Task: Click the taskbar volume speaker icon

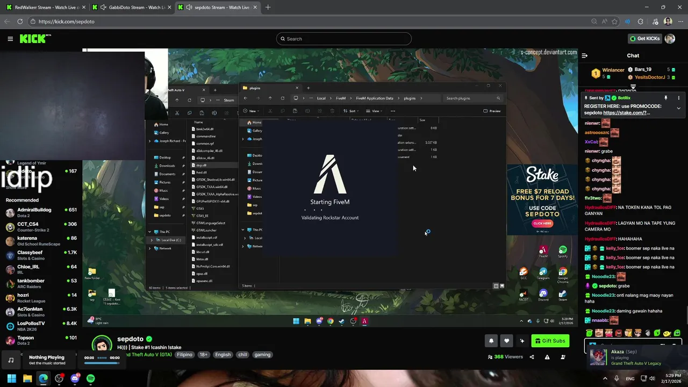Action: click(x=652, y=378)
